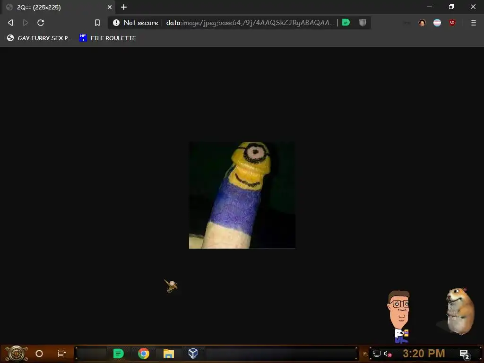Close the browser window
The width and height of the screenshot is (484, 363).
coord(473,7)
